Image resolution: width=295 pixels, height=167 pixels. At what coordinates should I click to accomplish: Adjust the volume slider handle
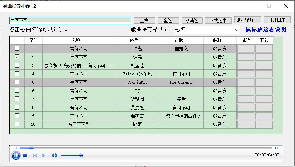tap(81, 155)
